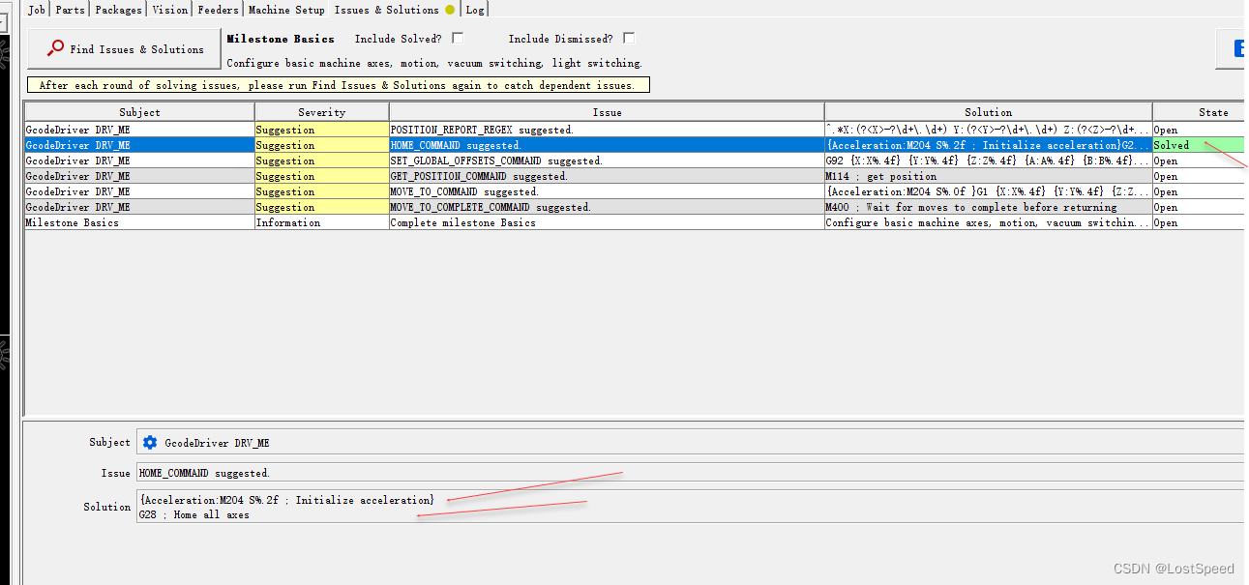Click the gear icon beside GcodeDriver DRV_ME subject
Screen dimensions: 1249x585
click(x=150, y=442)
